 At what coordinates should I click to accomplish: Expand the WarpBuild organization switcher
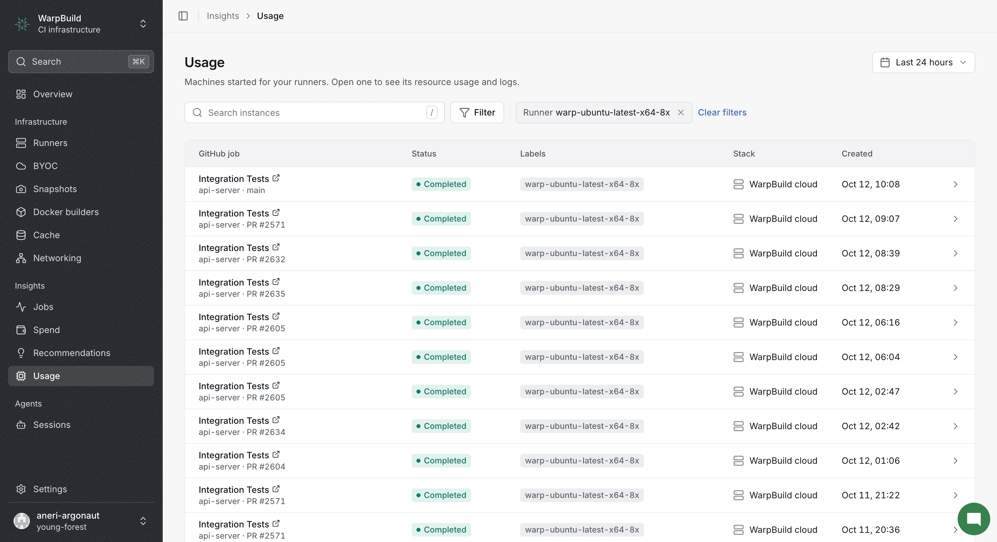143,24
